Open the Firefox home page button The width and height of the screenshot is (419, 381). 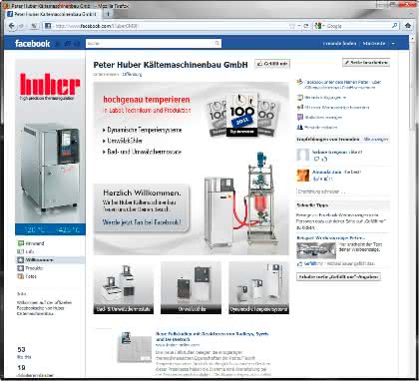click(408, 26)
